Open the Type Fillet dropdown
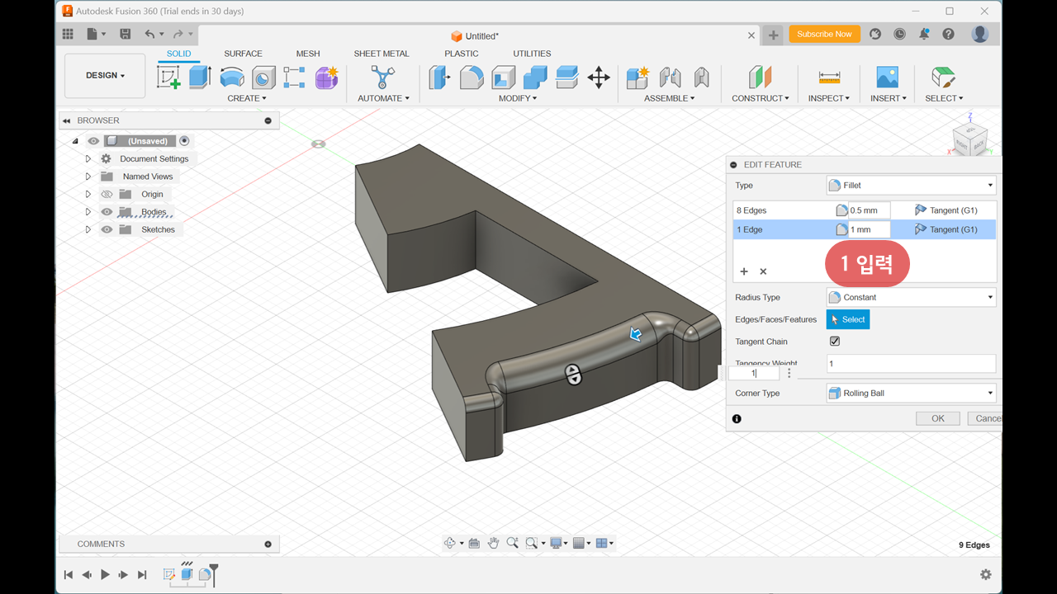Viewport: 1057px width, 594px height. click(911, 186)
